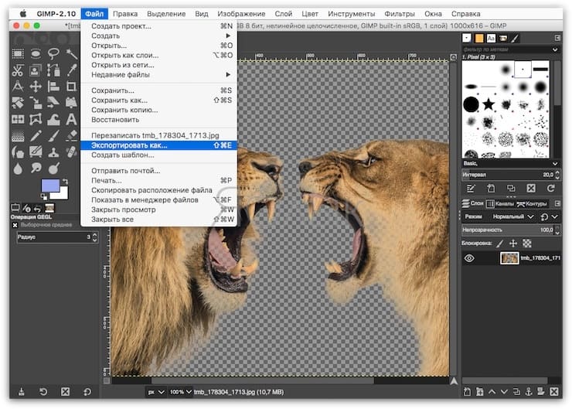Pick the Color Picker eyedropper tool
This screenshot has width=572, height=409.
(71, 70)
